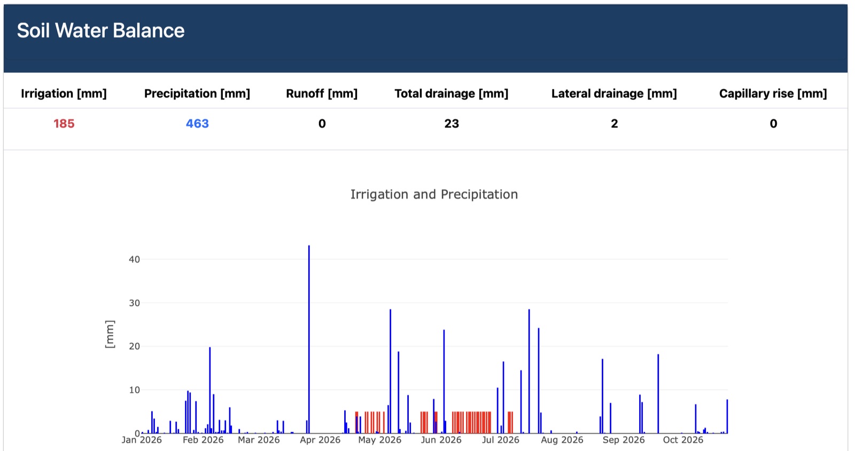Select the "Precipitation [mm]" column header

197,94
